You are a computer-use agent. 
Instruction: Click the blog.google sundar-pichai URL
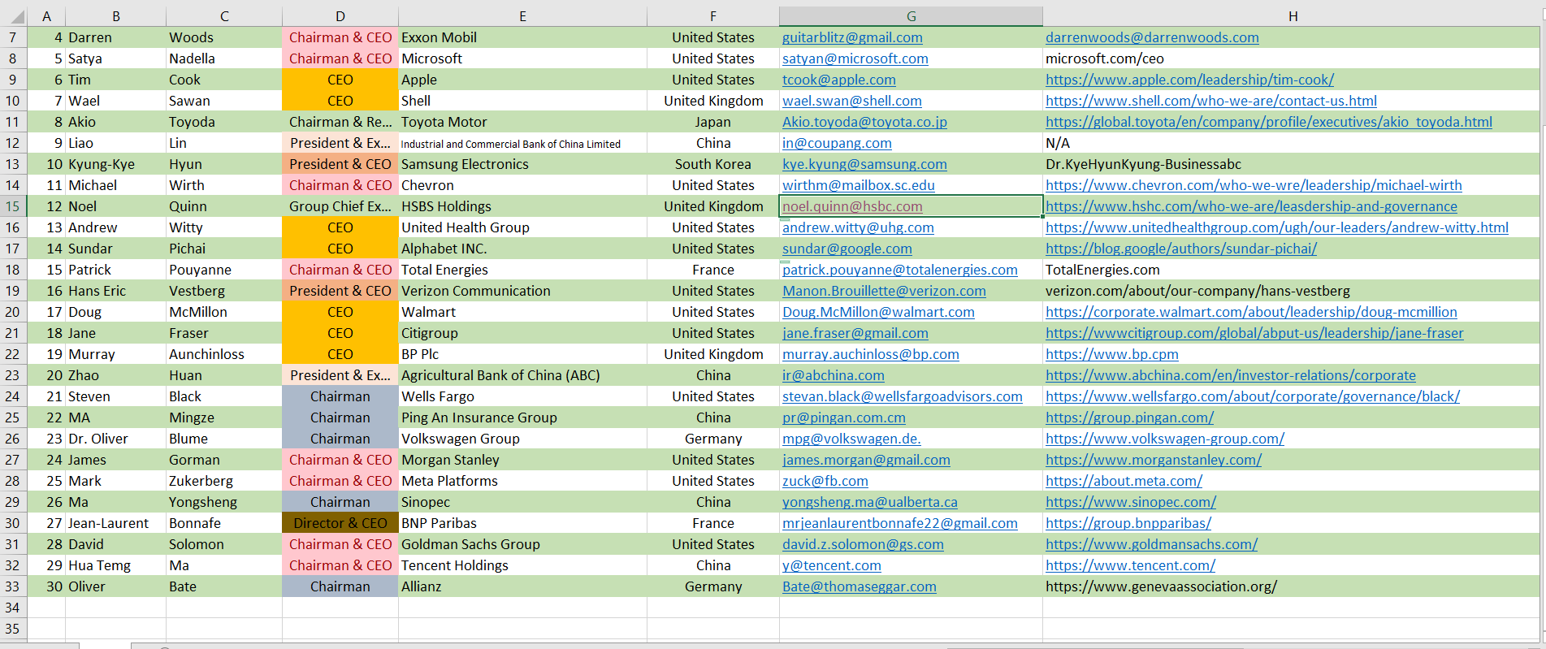click(x=1180, y=249)
